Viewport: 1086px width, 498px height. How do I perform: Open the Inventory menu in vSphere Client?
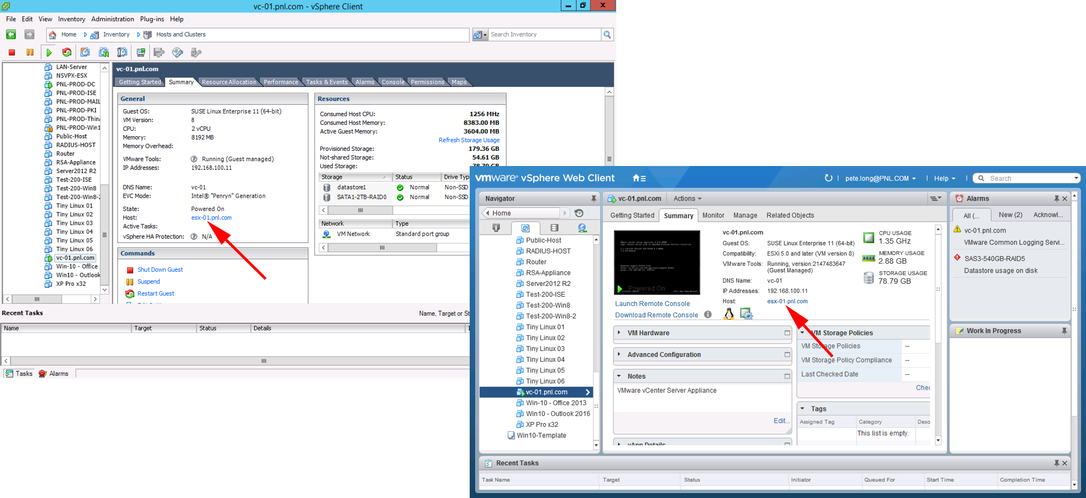pyautogui.click(x=72, y=19)
